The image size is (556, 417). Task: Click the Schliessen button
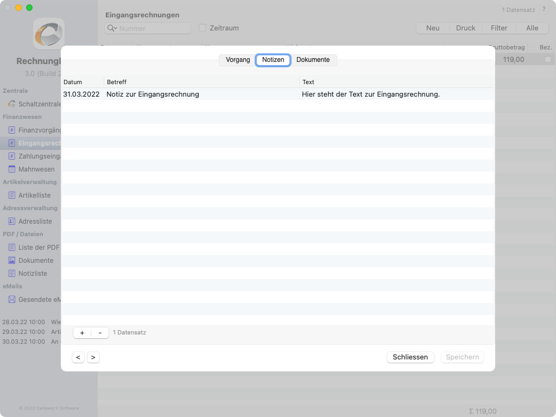(x=410, y=357)
